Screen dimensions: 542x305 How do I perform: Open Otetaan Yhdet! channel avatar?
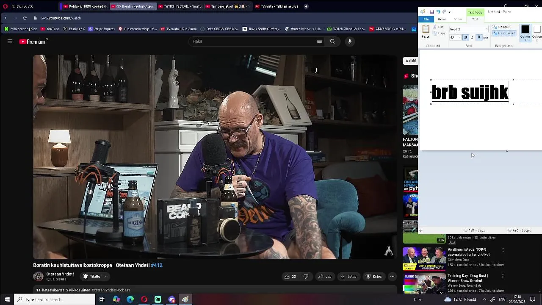tap(38, 277)
